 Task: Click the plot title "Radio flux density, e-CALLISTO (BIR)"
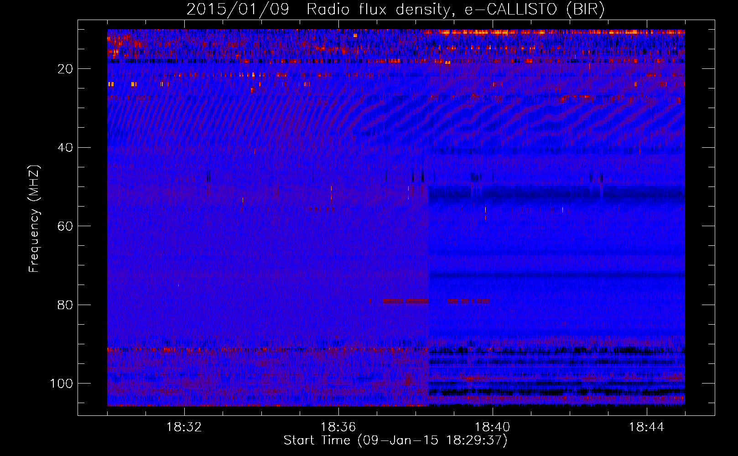coord(456,10)
